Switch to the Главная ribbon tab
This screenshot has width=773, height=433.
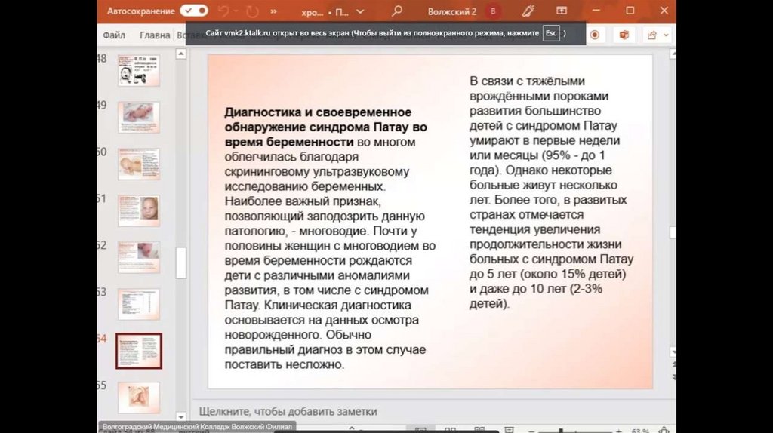[x=155, y=35]
